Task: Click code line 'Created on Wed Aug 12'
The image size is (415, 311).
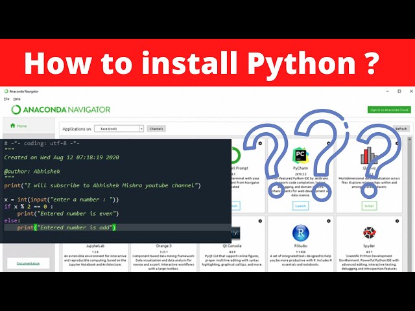Action: [x=62, y=157]
